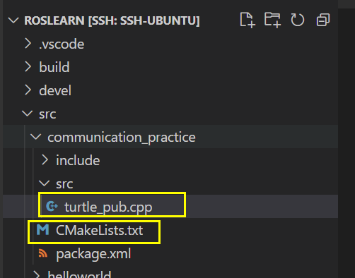Click the orange feed icon beside package.xml
This screenshot has height=278, width=355.
43,253
